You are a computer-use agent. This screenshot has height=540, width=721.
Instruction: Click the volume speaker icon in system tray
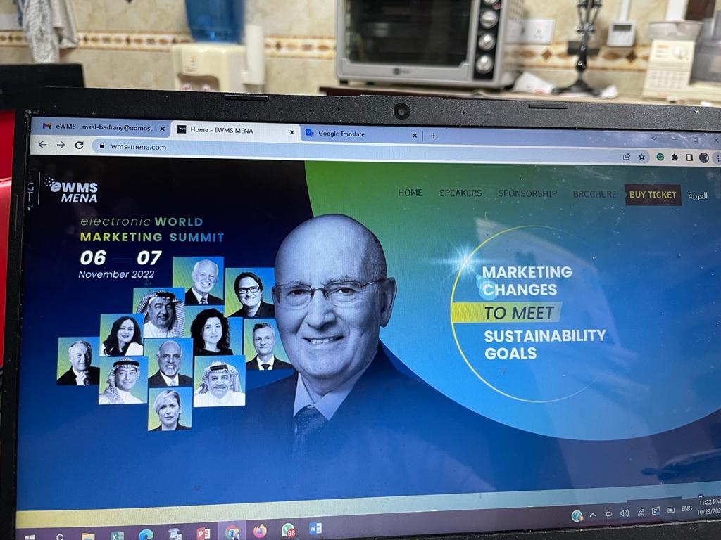[x=624, y=513]
